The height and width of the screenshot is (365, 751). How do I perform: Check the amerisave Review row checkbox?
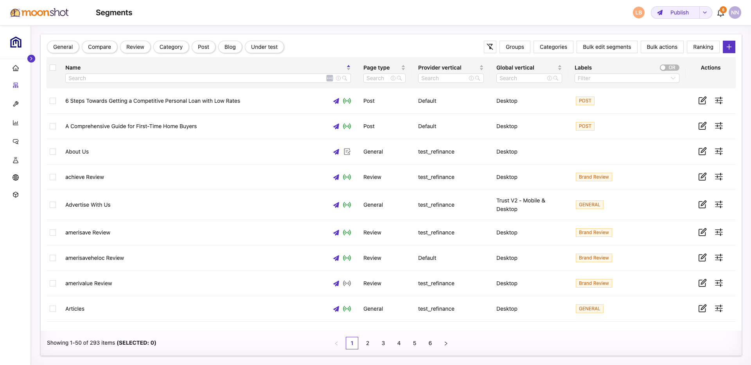(x=53, y=233)
